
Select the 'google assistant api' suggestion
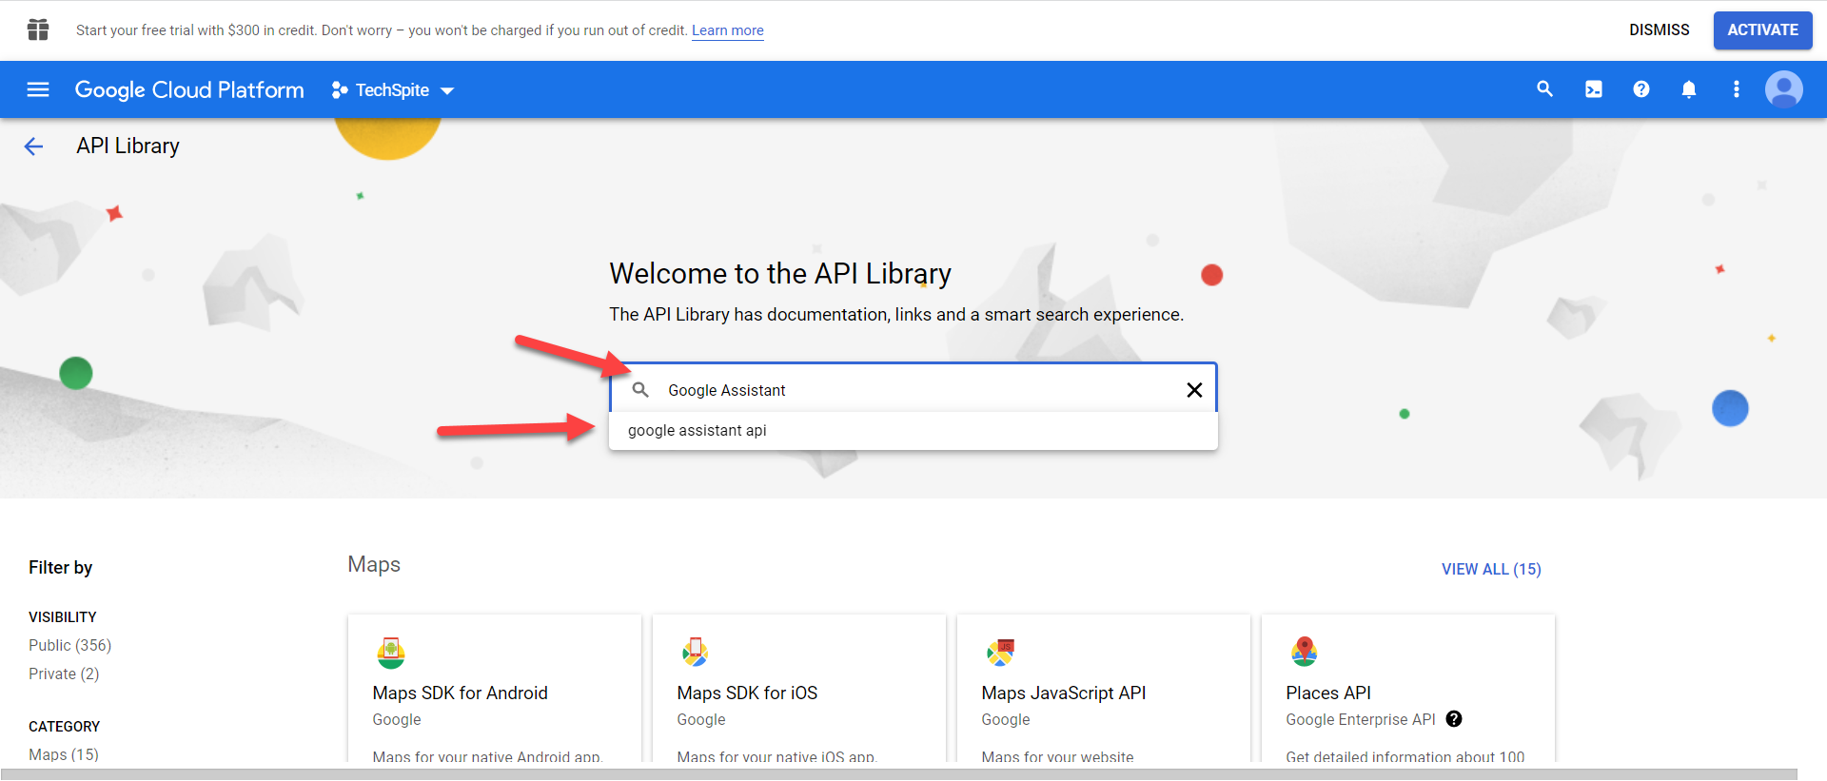pos(697,431)
